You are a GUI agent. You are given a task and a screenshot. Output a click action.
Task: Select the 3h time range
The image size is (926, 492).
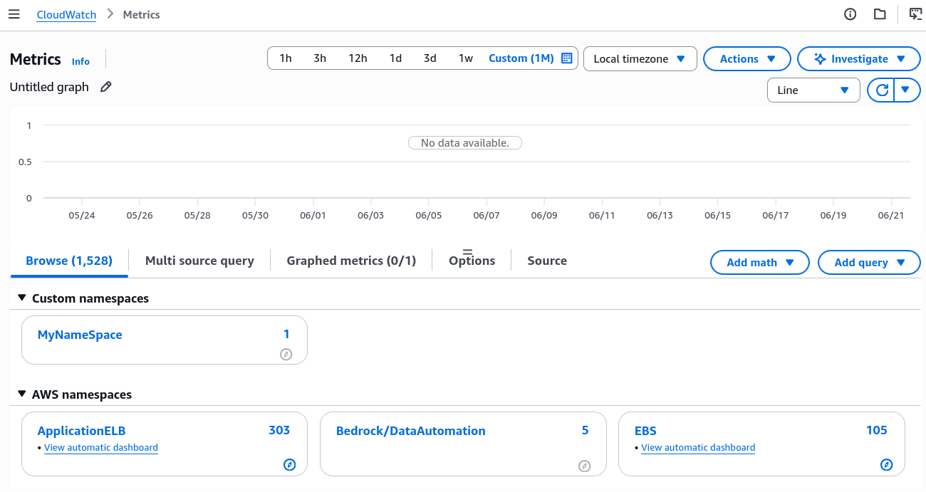tap(320, 58)
